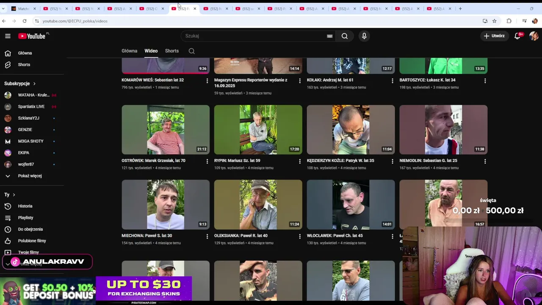Open options for OLEKSIANKA video
The width and height of the screenshot is (542, 305).
point(300,236)
